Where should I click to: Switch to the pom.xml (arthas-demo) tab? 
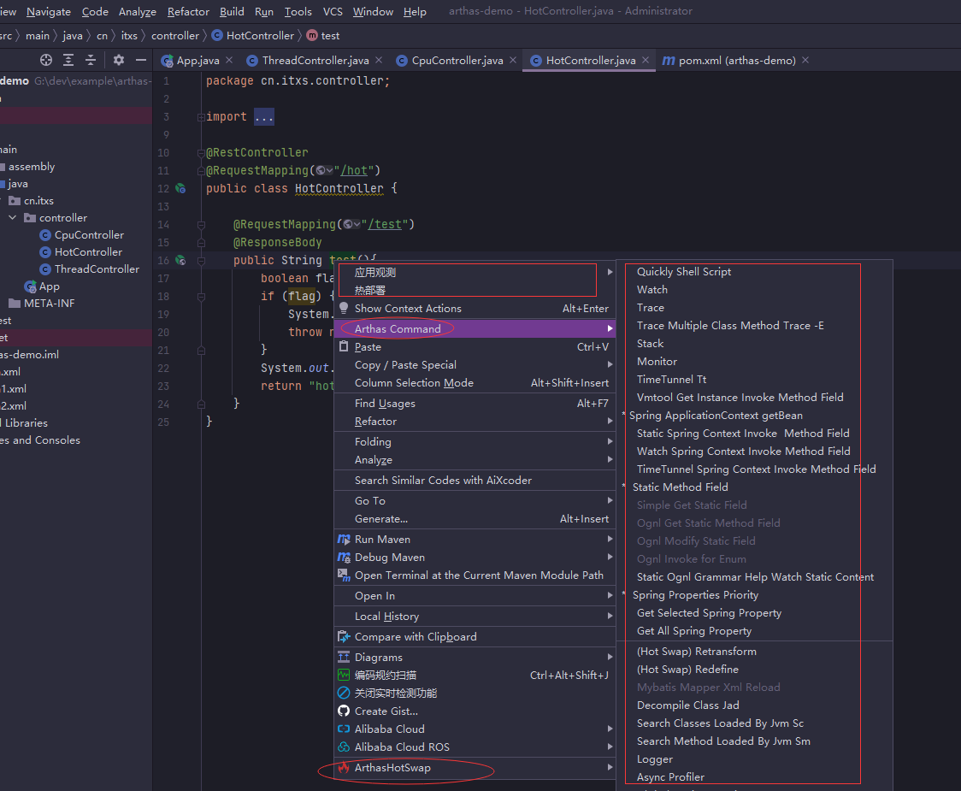coord(737,60)
